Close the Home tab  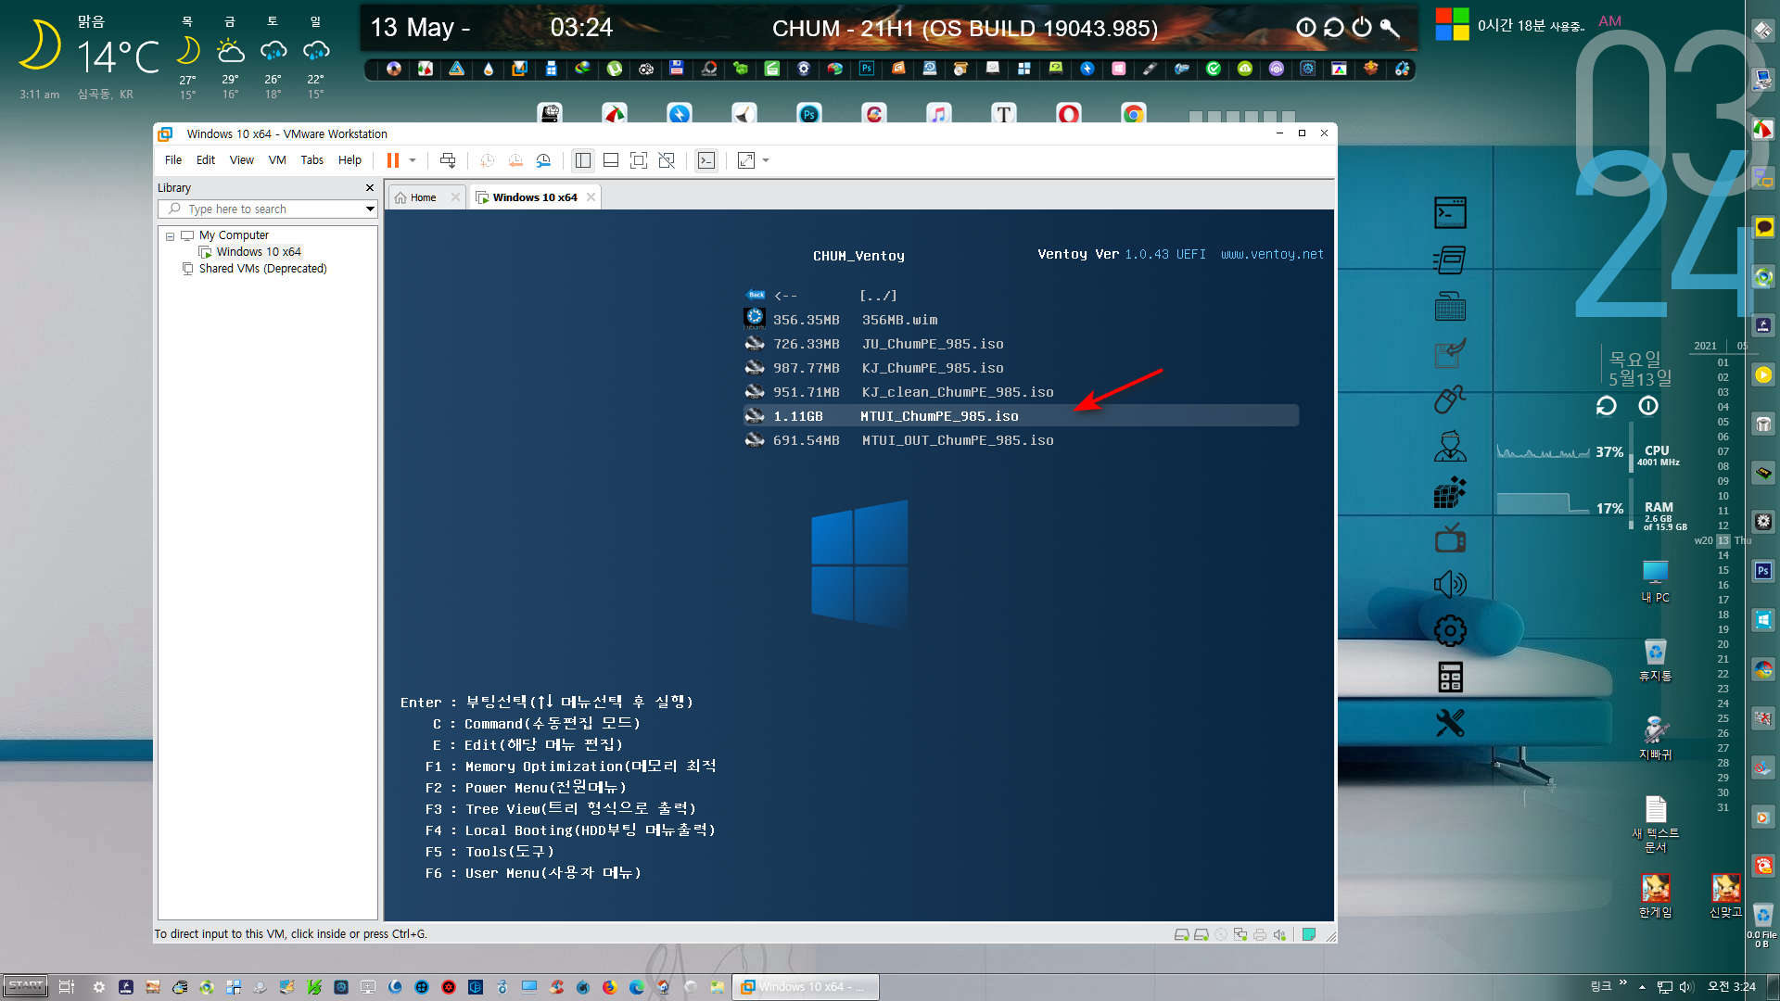(455, 197)
